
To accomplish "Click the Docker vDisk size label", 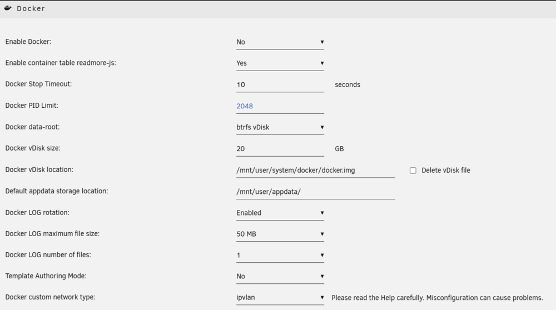I will (x=33, y=148).
